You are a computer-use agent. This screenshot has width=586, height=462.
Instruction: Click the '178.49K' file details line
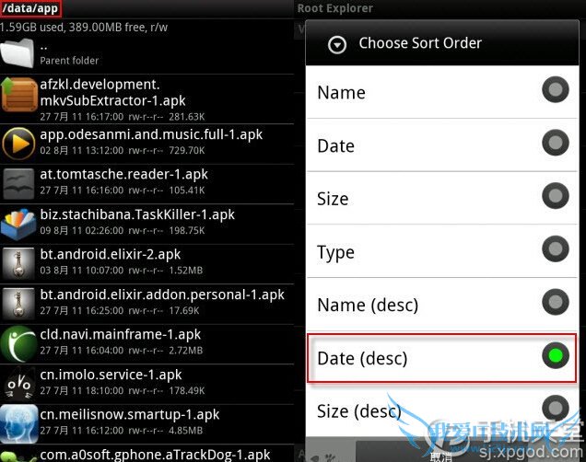point(123,391)
